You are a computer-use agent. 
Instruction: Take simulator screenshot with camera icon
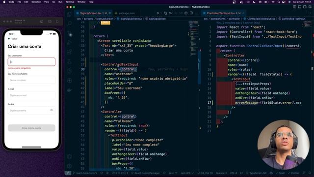pyautogui.click(x=50, y=21)
